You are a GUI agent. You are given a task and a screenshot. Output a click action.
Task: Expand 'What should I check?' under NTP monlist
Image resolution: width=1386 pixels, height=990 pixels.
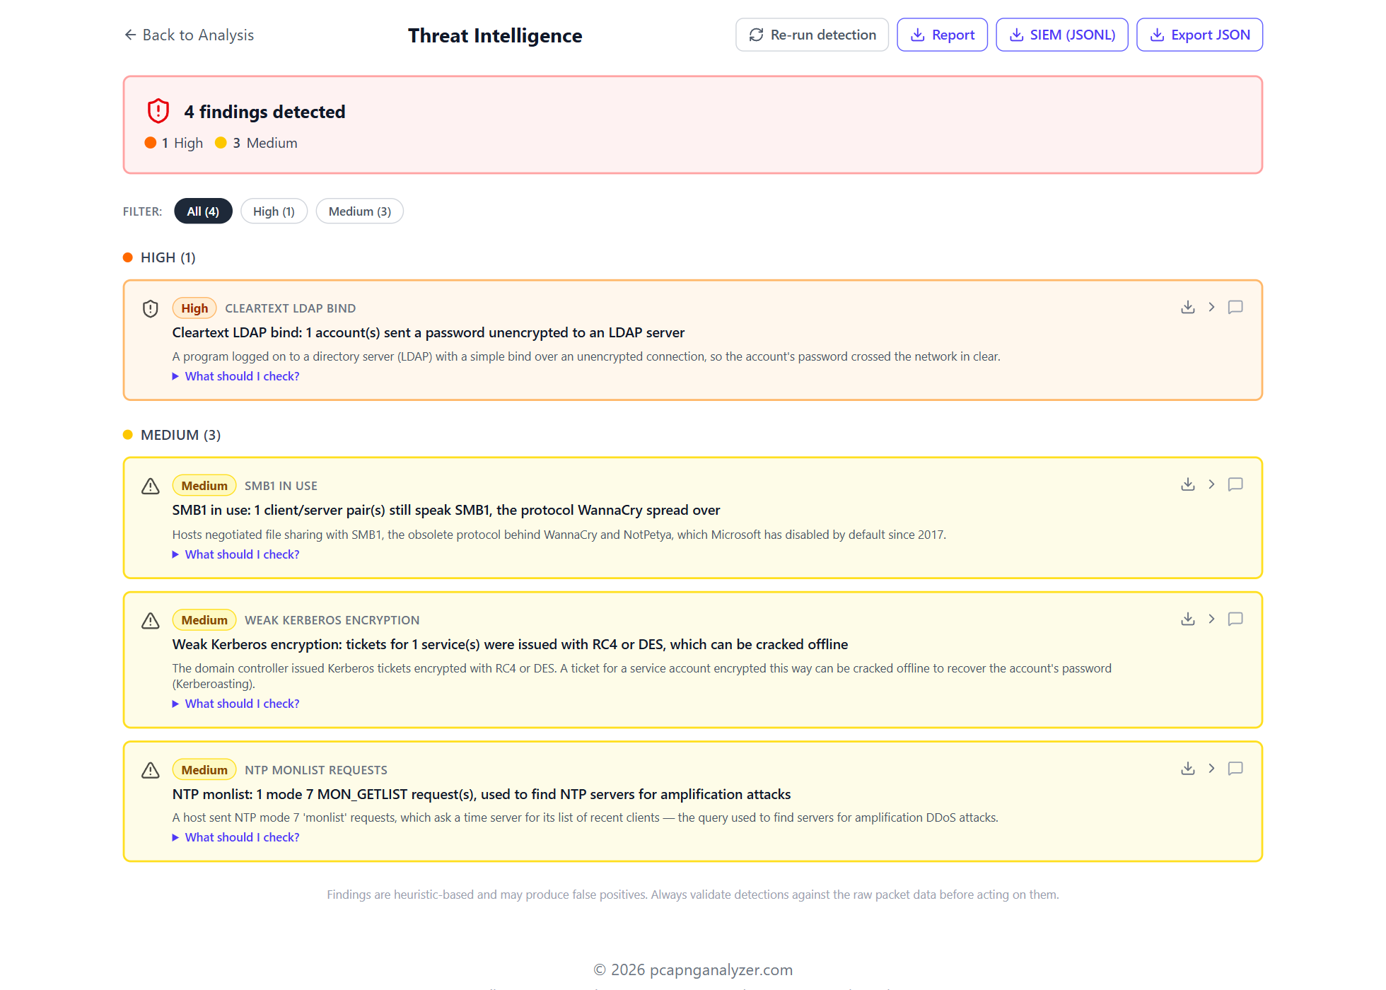235,837
